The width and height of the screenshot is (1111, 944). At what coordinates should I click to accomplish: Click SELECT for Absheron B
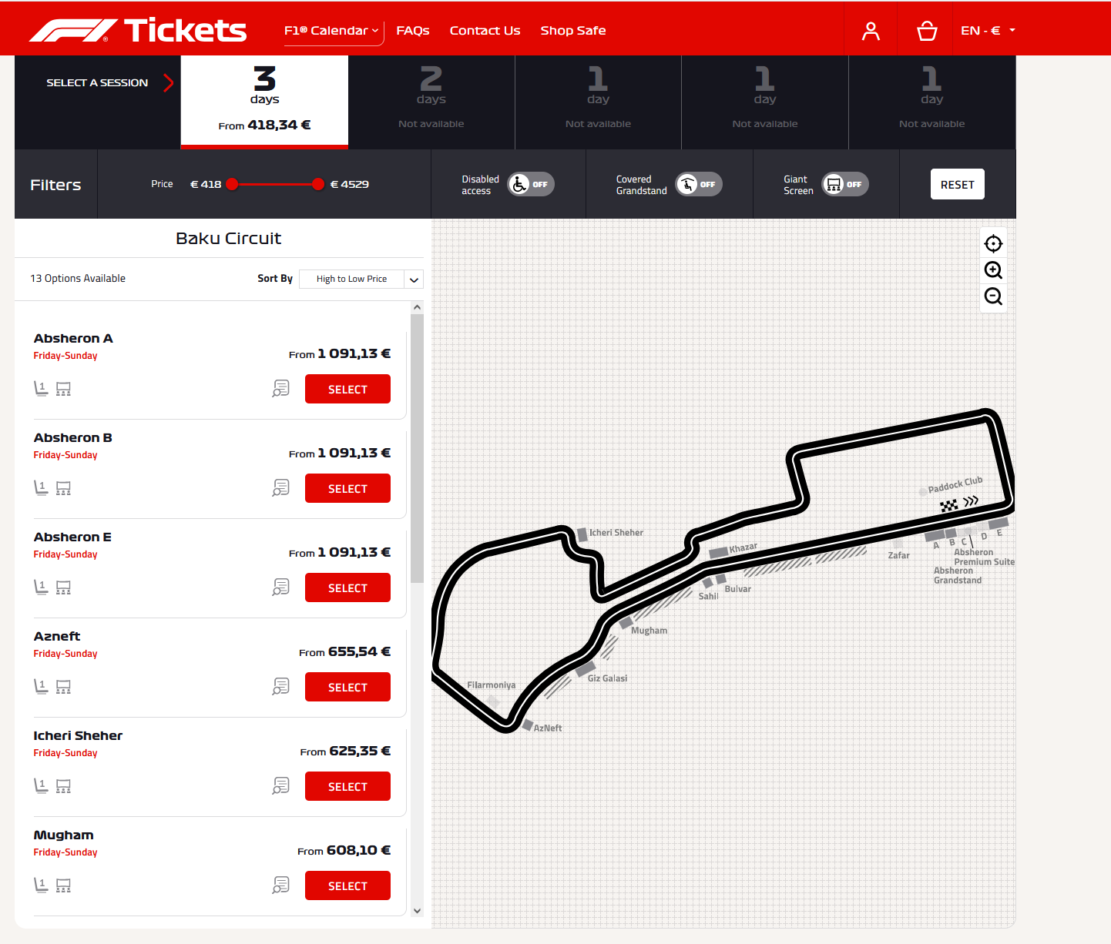tap(347, 488)
